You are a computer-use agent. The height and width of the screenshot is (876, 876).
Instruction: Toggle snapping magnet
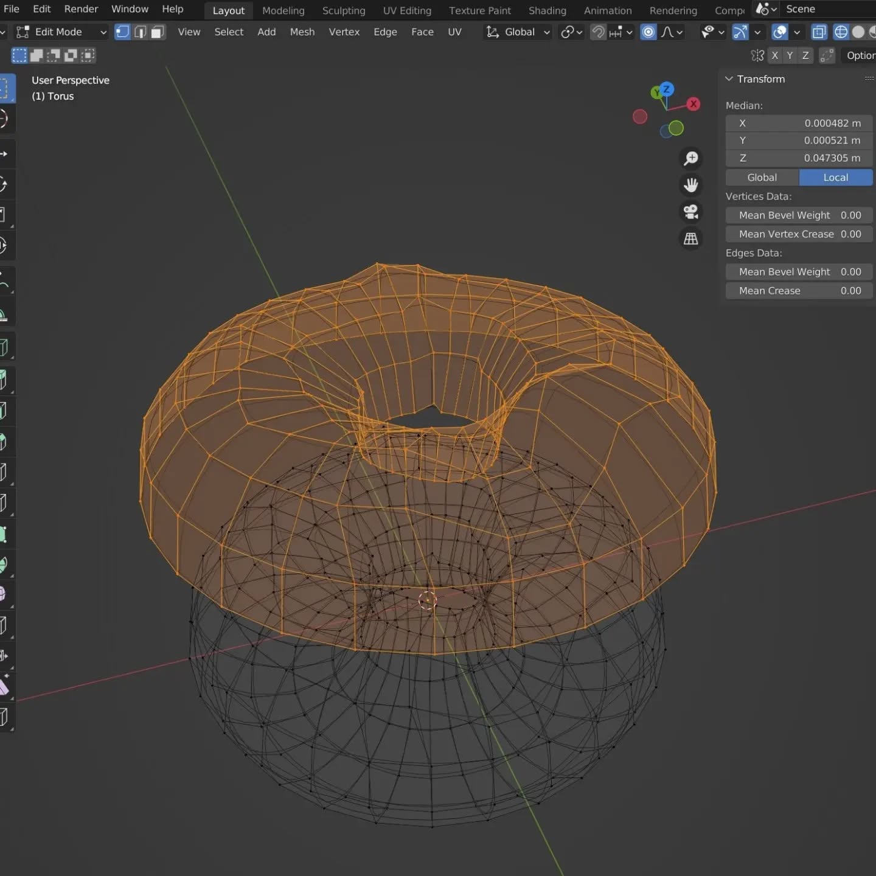pyautogui.click(x=599, y=32)
